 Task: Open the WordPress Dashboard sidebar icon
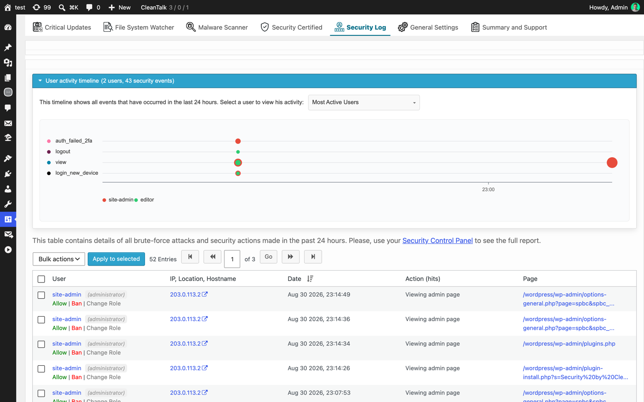(8, 27)
